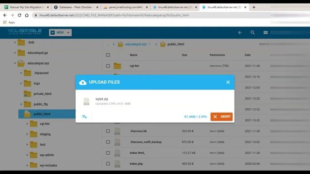Open the index.php file
Screen dimensions: 310x174
pos(136,163)
